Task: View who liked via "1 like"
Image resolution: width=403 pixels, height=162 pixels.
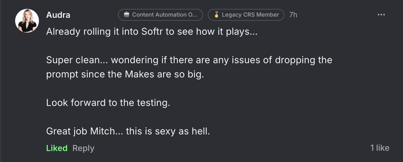Action: click(380, 148)
